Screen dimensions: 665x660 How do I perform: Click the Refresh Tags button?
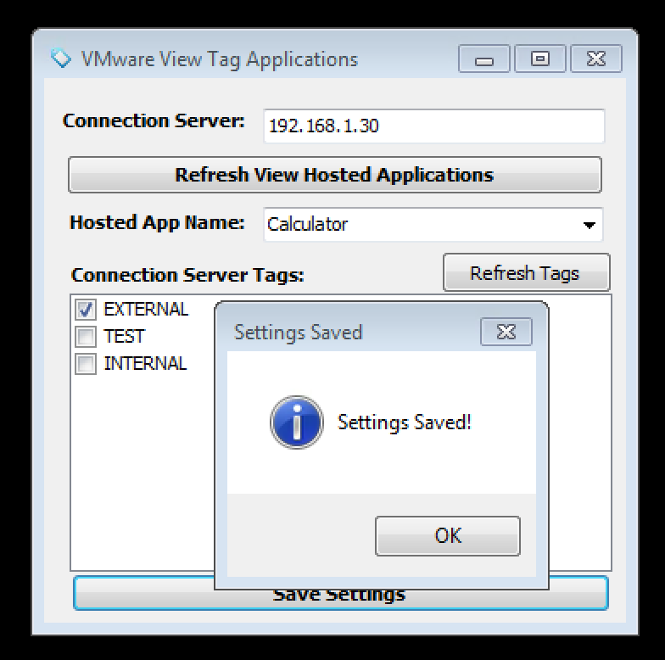tap(525, 273)
